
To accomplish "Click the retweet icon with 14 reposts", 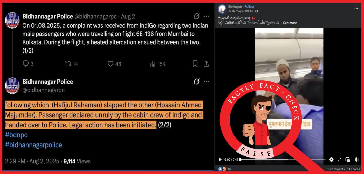I will (68, 63).
